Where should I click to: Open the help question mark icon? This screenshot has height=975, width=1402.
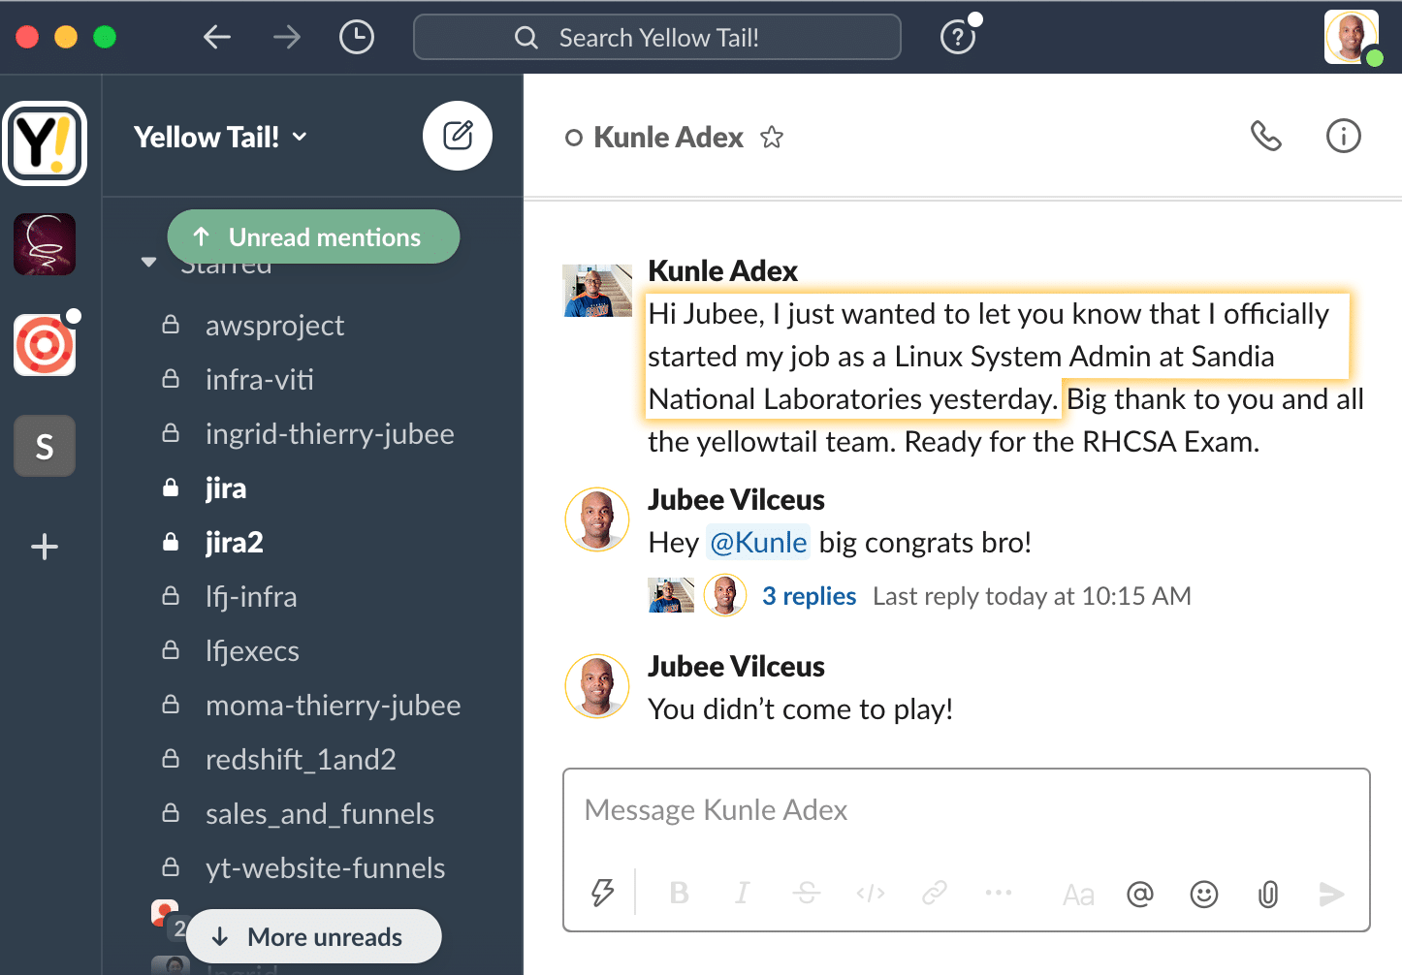coord(958,38)
